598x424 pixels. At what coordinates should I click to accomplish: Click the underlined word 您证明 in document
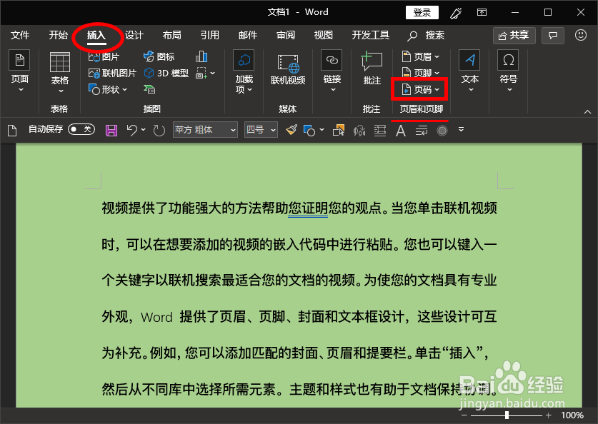[308, 208]
